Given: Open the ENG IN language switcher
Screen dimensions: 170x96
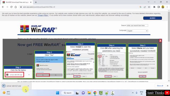Looking at the screenshot, I should (x=142, y=93).
